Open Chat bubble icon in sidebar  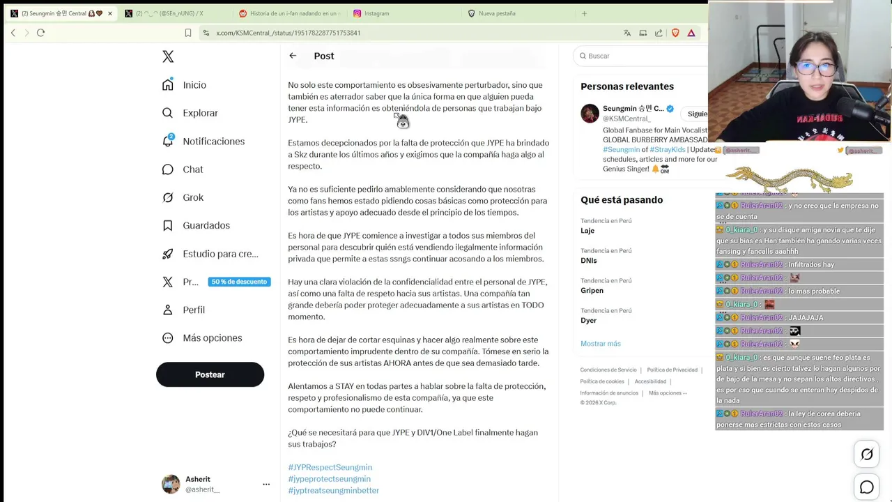click(168, 169)
